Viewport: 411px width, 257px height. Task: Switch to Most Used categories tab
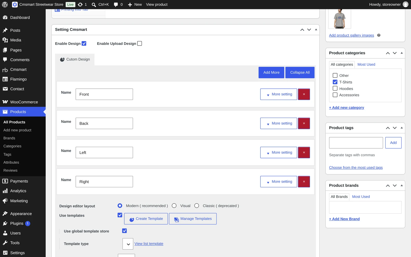coord(366,65)
